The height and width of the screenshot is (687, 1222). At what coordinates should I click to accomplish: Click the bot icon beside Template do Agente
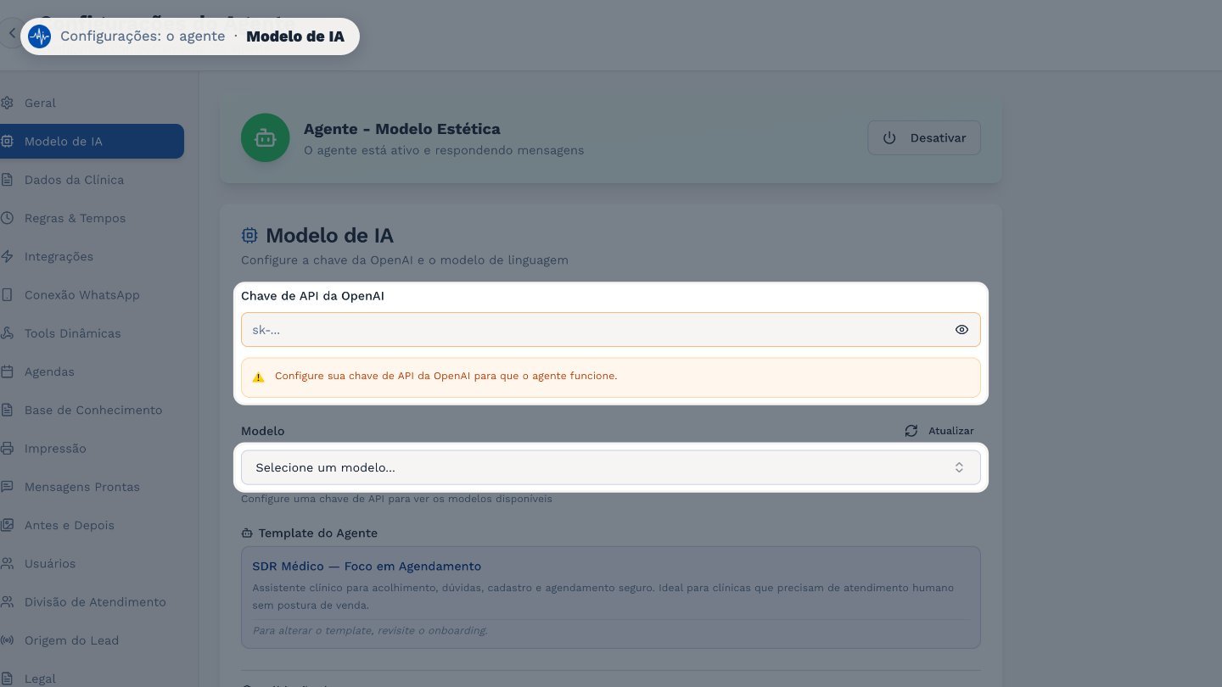(x=247, y=533)
